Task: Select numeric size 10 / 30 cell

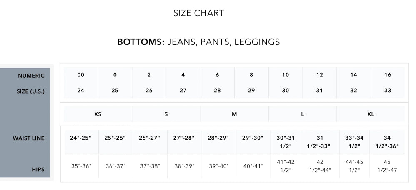Action: [x=286, y=83]
